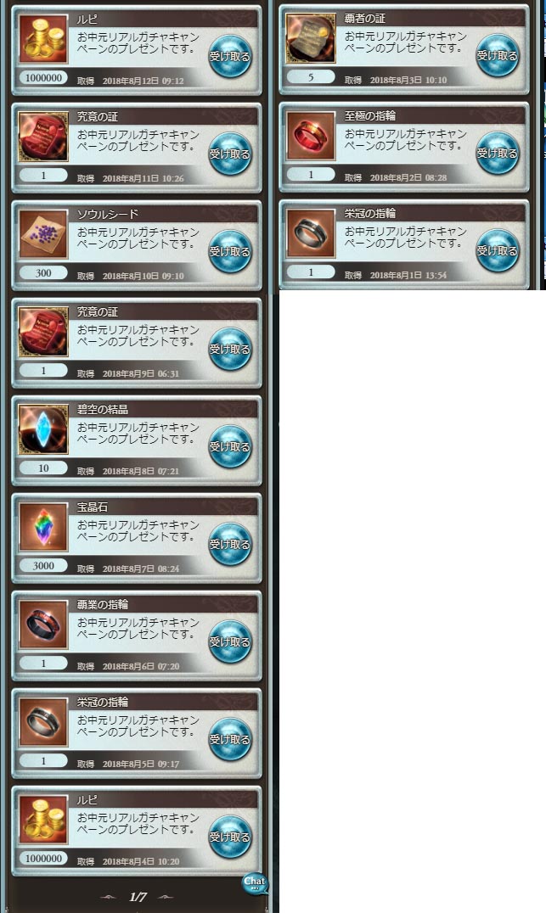Receive the 至極の指輪 present
This screenshot has height=913, width=546.
pyautogui.click(x=498, y=153)
